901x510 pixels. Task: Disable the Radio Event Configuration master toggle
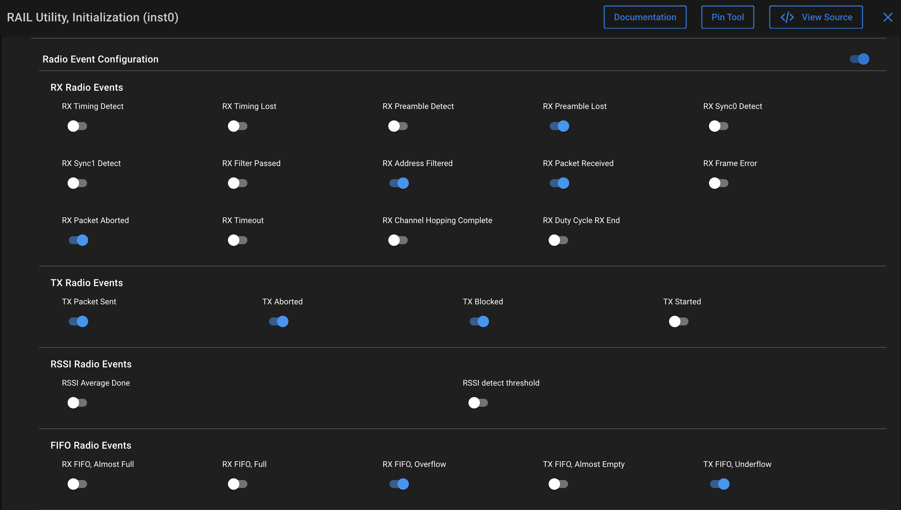859,59
